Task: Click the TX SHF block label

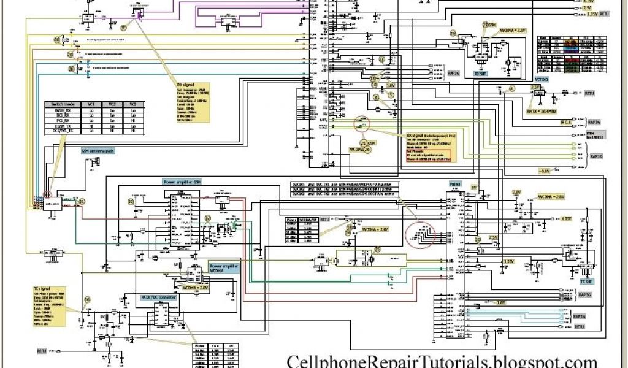Action: point(586,281)
